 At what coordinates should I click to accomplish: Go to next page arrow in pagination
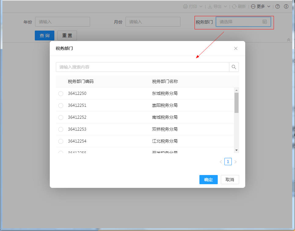235,162
